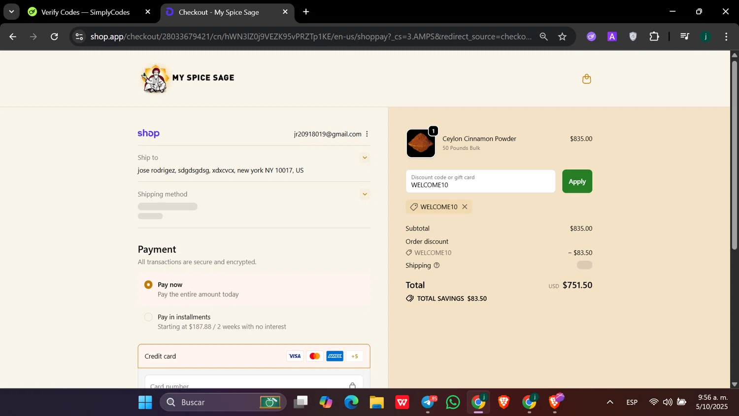Show the +5 more card types

tap(355, 356)
